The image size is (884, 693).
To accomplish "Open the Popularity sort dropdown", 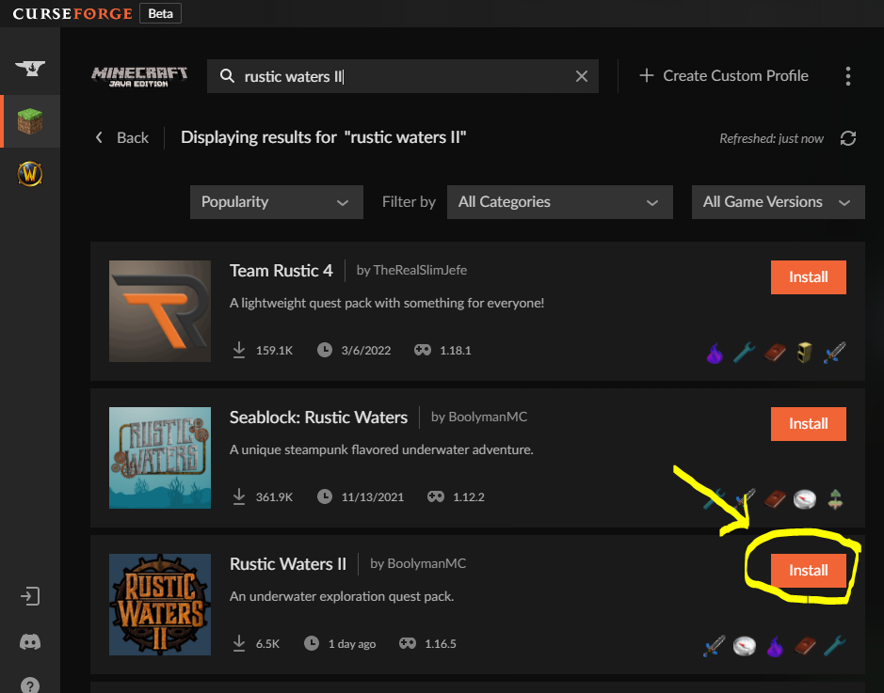I will pos(276,202).
